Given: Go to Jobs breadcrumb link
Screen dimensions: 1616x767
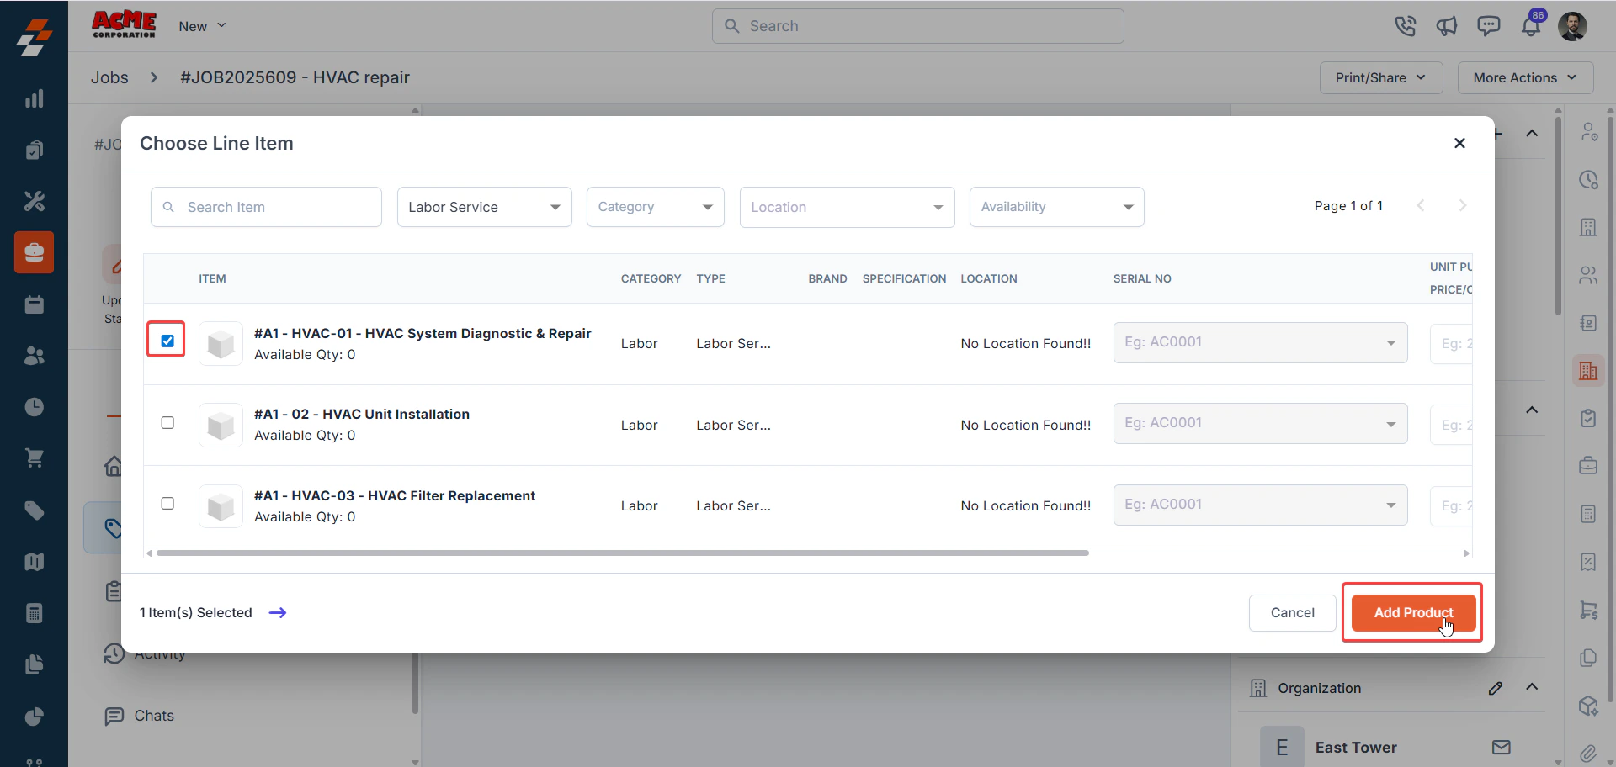Looking at the screenshot, I should coord(109,77).
